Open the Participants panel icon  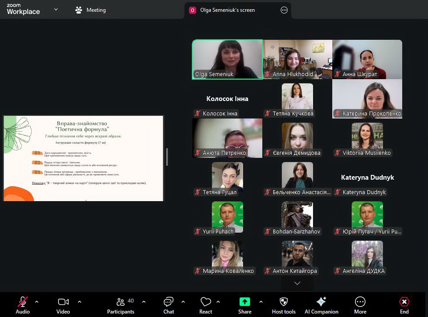click(x=121, y=302)
